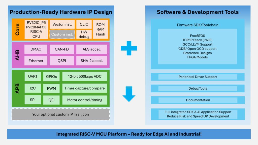258x145 pixels.
Task: Switch to the Software & Development Tools panel
Action: pyautogui.click(x=198, y=12)
